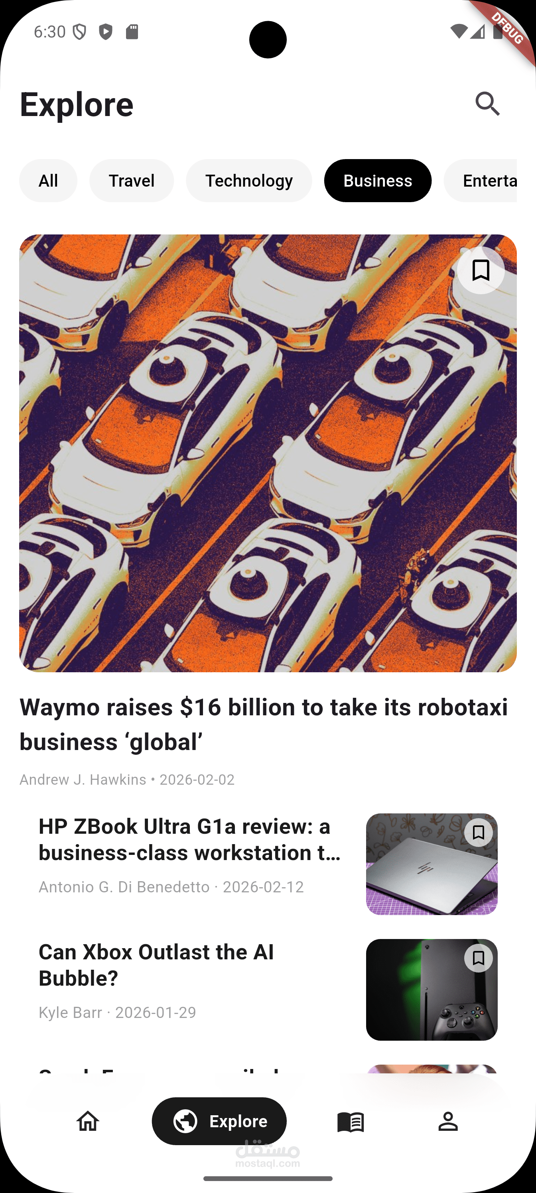Toggle bookmark on HP ZBook article
This screenshot has height=1193, width=536.
tap(479, 832)
